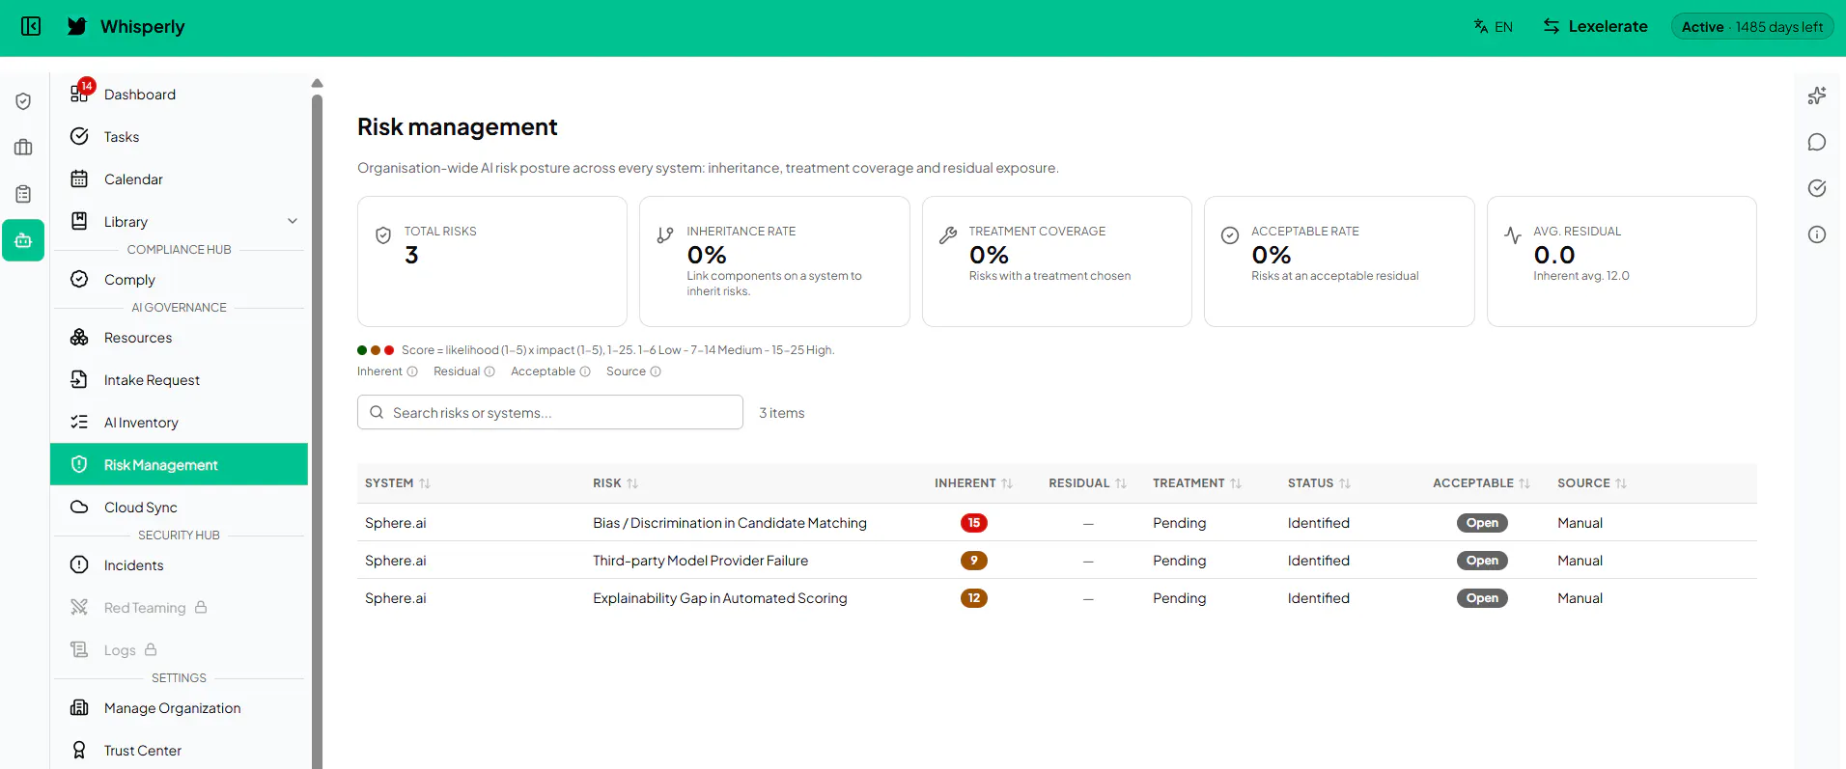Image resolution: width=1846 pixels, height=769 pixels.
Task: Expand the Library chevron
Action: (293, 221)
